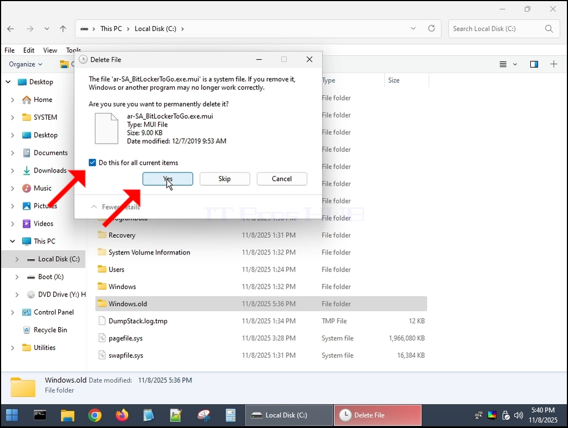Screen dimensions: 568x428
Task: Switch to Delete File taskbar button
Action: click(378, 415)
